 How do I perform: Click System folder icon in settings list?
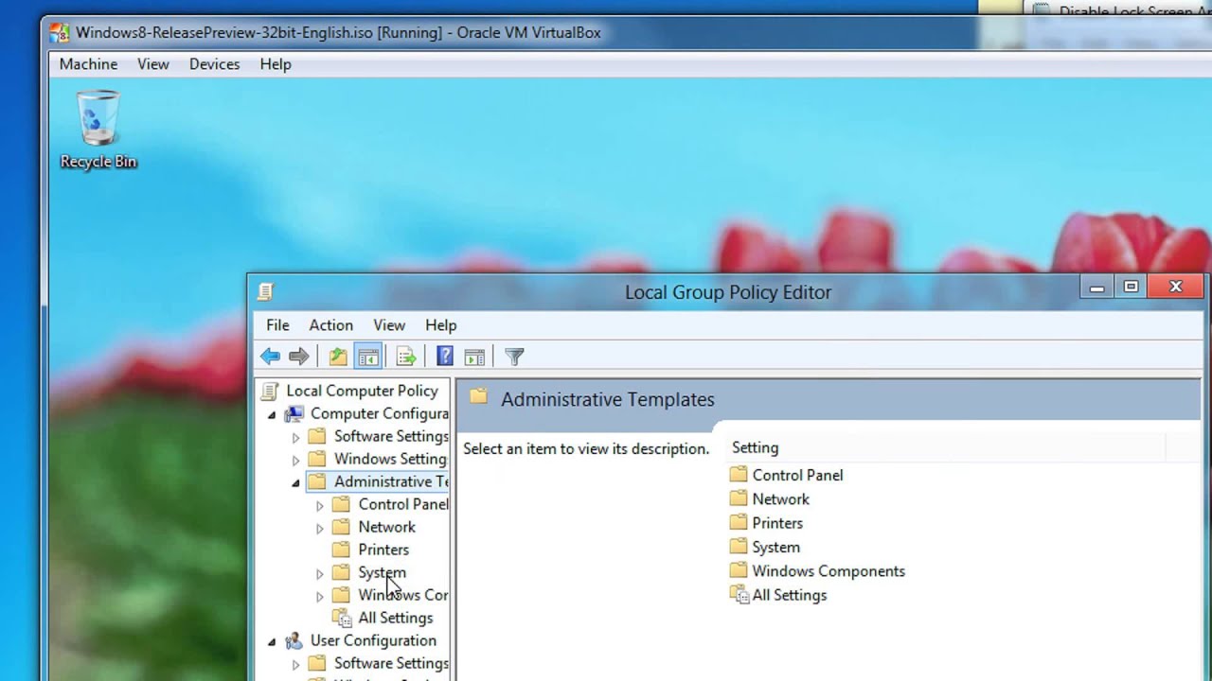(739, 546)
